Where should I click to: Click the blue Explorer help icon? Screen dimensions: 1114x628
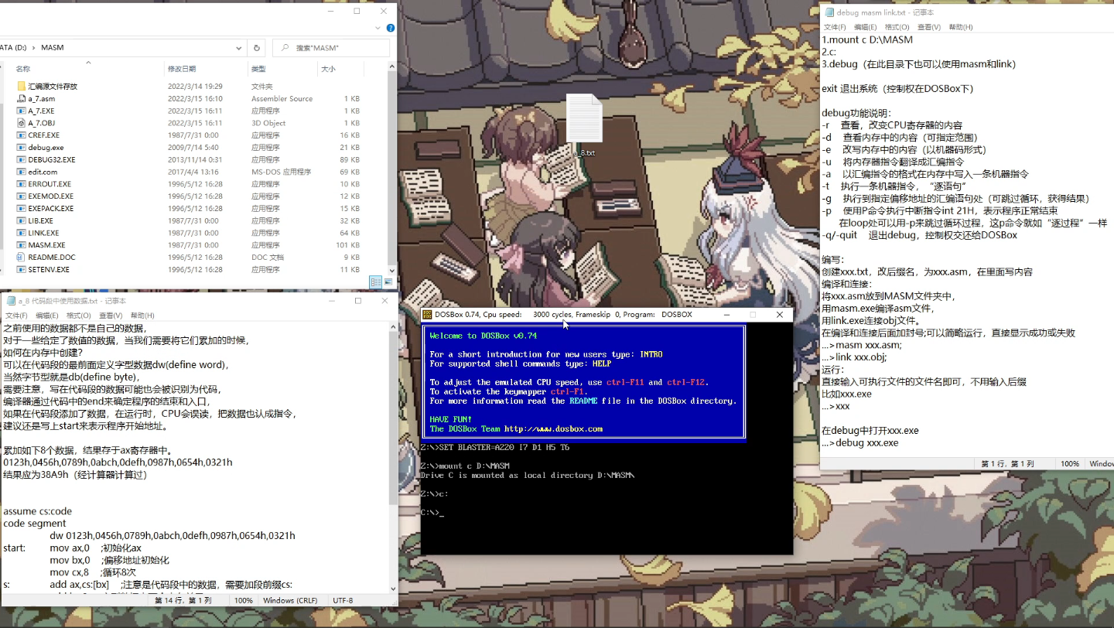(391, 28)
